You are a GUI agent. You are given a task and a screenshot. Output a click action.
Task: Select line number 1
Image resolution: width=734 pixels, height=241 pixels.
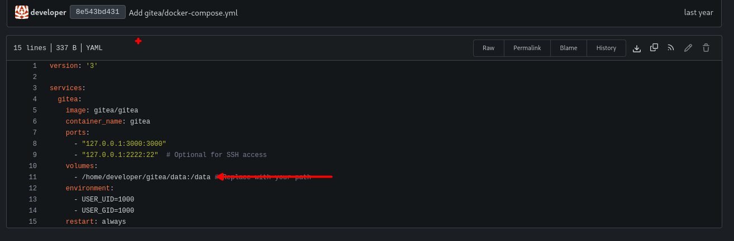(x=35, y=66)
